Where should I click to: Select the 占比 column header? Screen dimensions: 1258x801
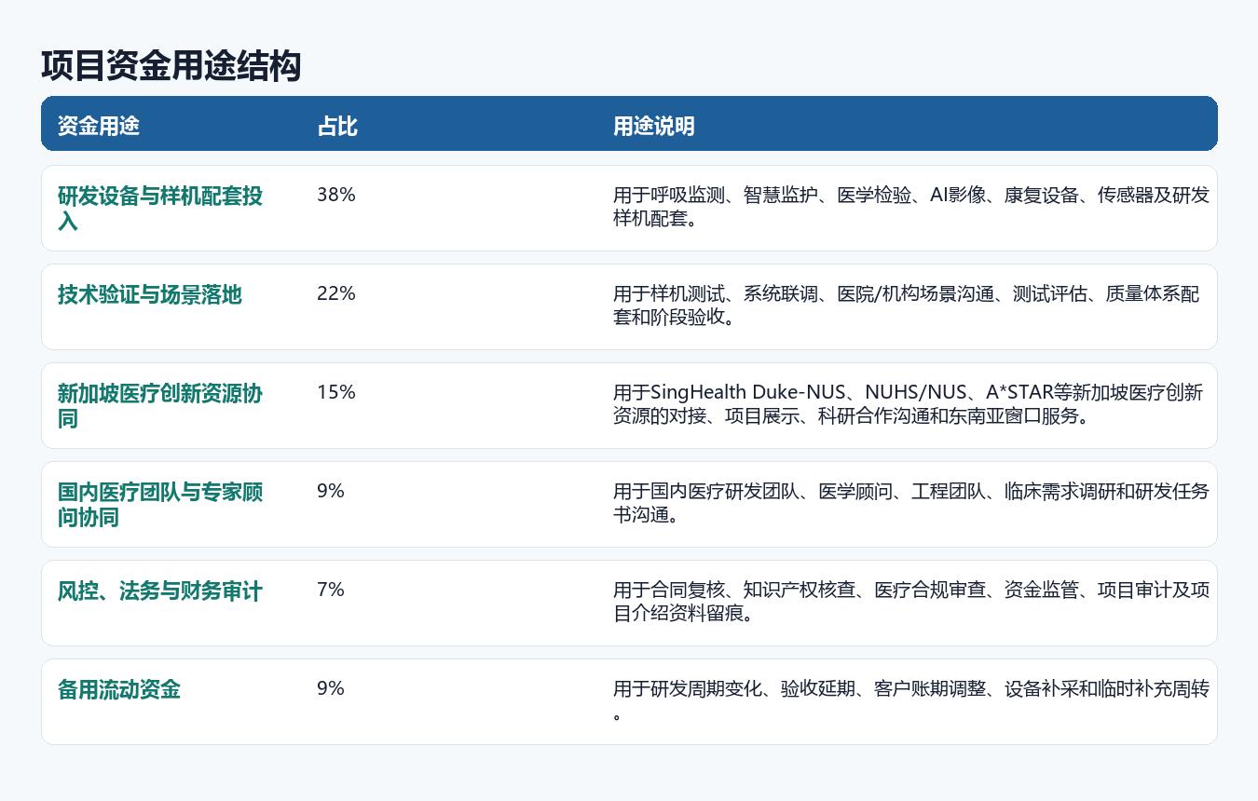coord(337,126)
